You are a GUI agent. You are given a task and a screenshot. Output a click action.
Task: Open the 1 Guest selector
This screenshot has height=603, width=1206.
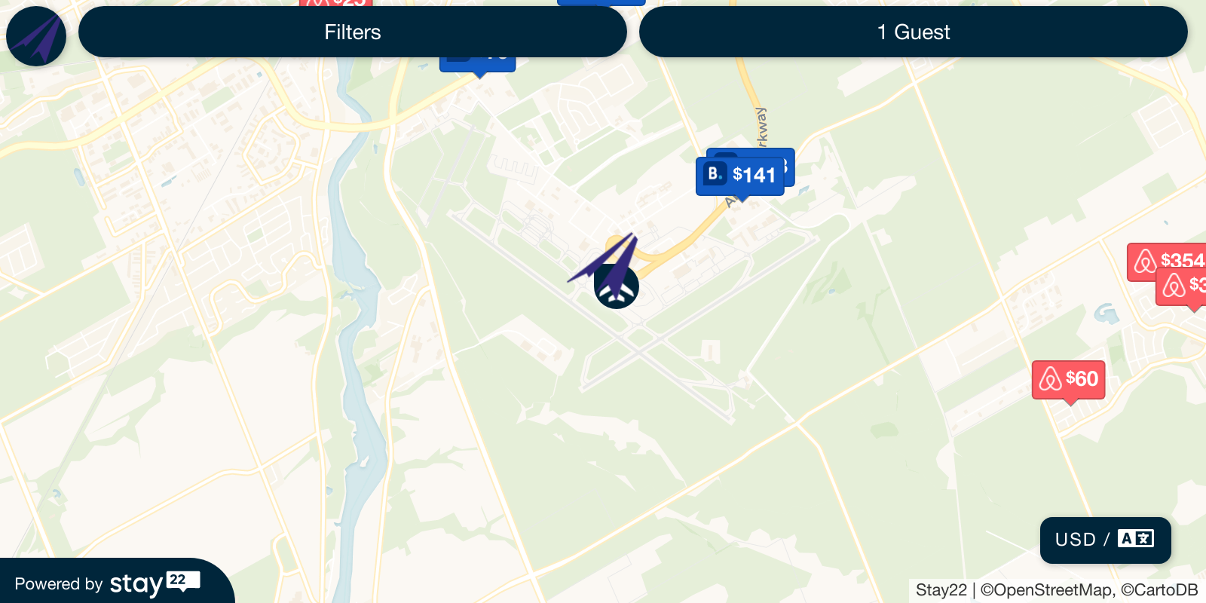[x=914, y=32]
